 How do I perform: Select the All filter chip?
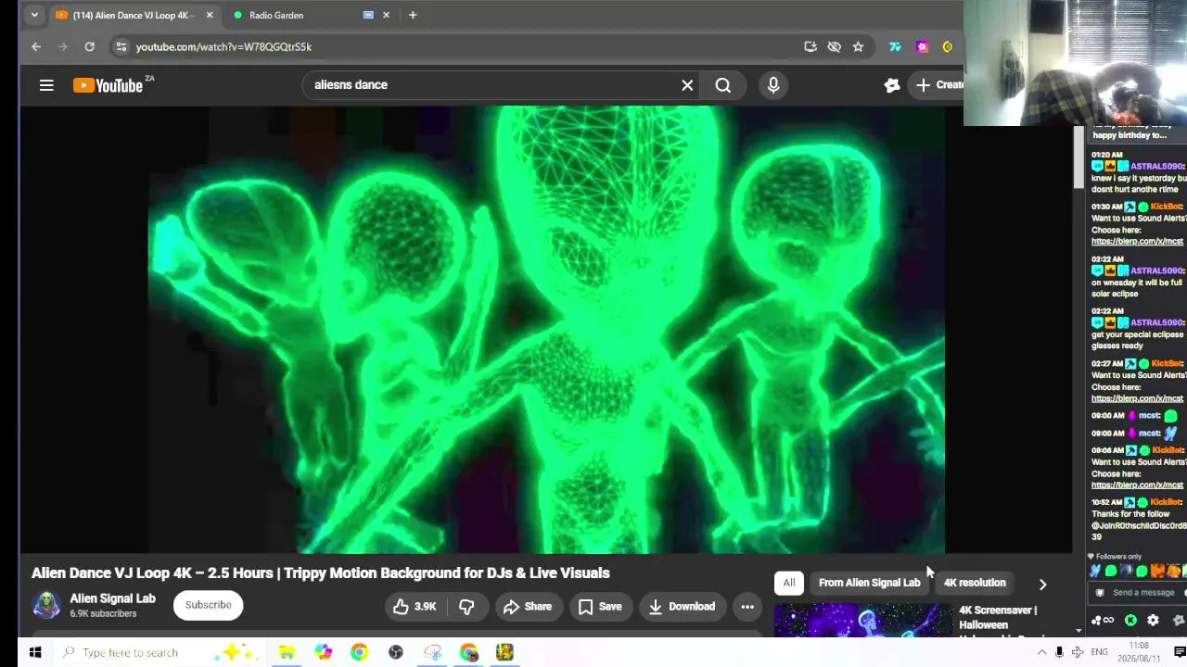(x=789, y=583)
